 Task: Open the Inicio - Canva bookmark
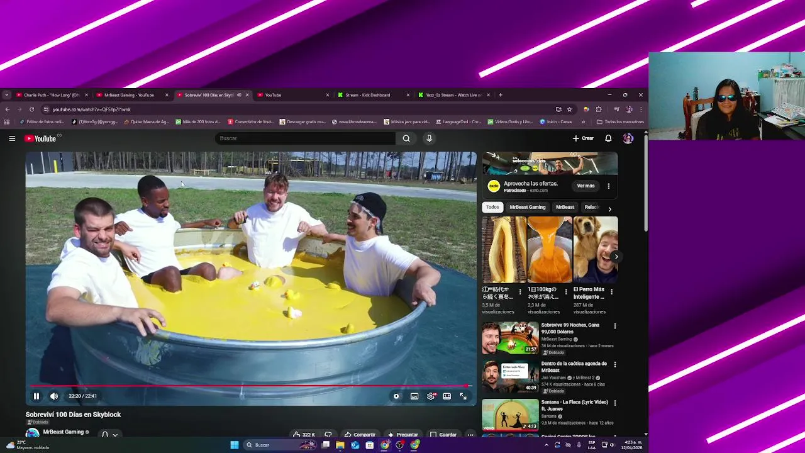click(x=556, y=121)
